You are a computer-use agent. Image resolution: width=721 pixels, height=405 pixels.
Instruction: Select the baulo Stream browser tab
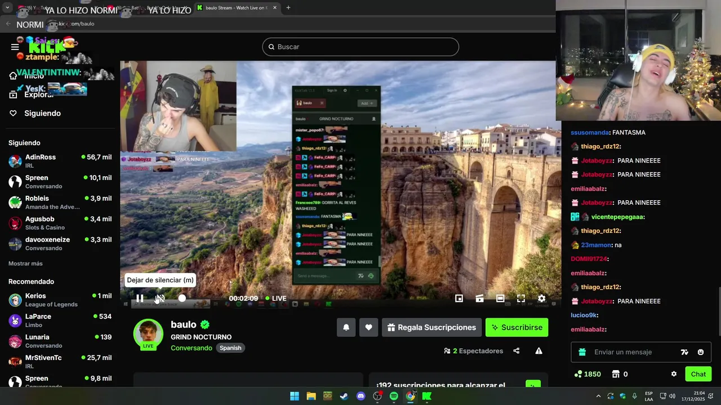pos(237,8)
